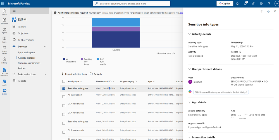Check the May 6 Sensitive info types row
This screenshot has height=140, width=279.
(64, 123)
